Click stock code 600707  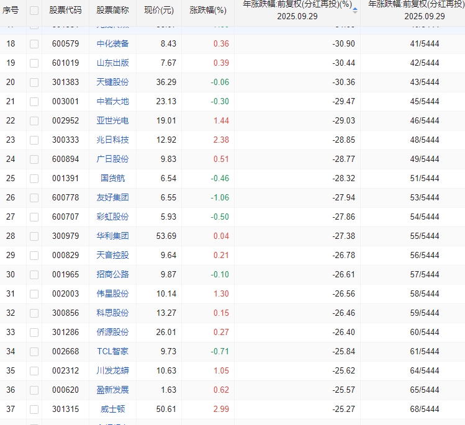click(66, 217)
